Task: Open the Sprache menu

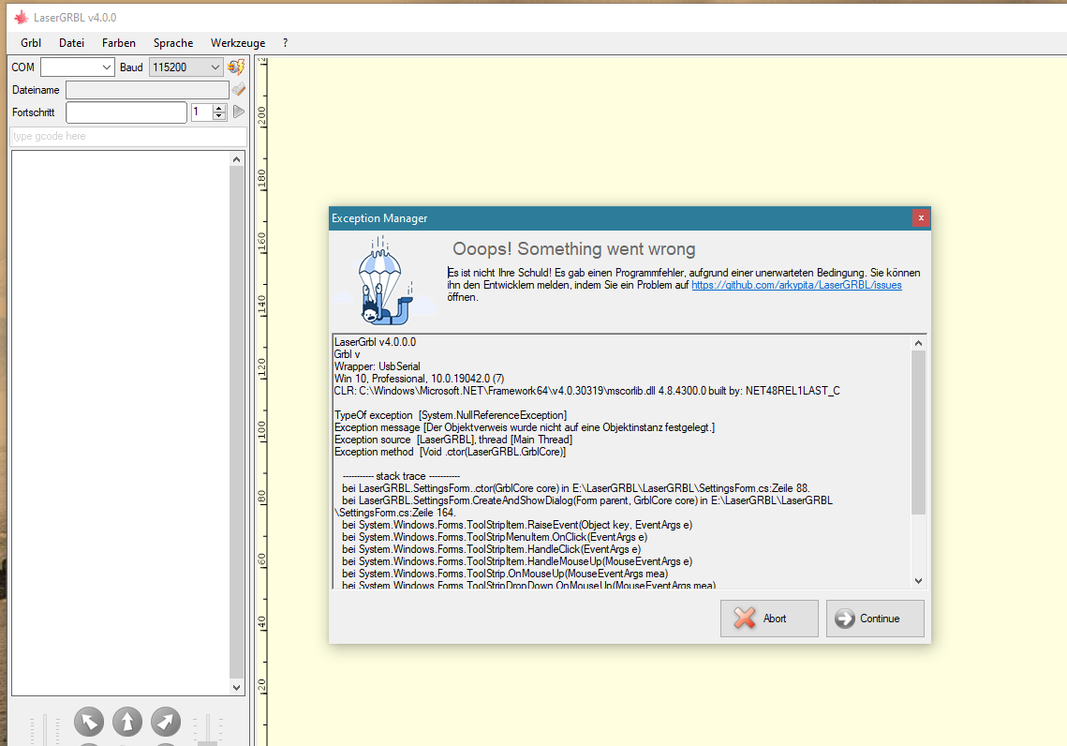Action: 173,43
